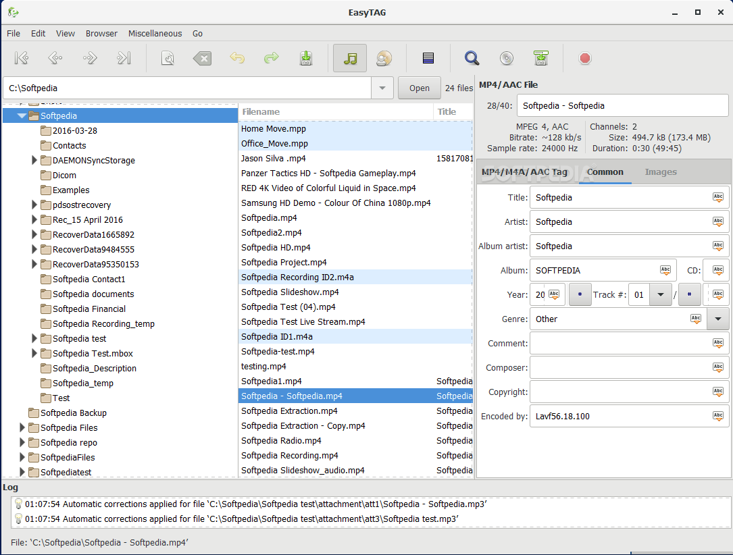Image resolution: width=733 pixels, height=555 pixels.
Task: Expand the Softpedia Files folder
Action: pos(22,427)
